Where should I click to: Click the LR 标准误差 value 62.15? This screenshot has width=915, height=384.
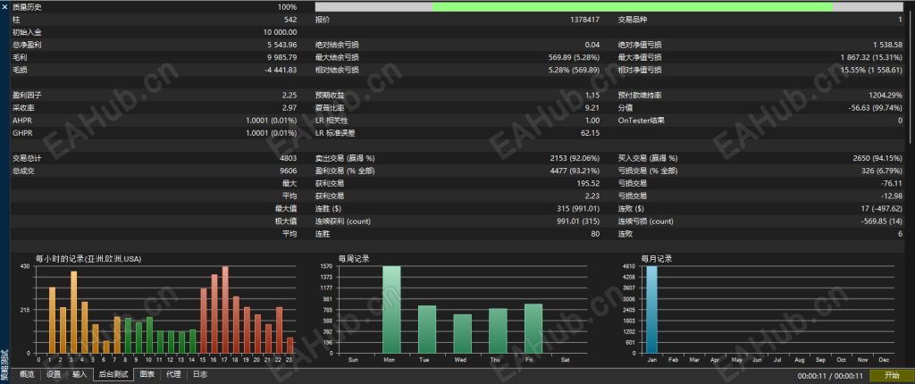591,133
